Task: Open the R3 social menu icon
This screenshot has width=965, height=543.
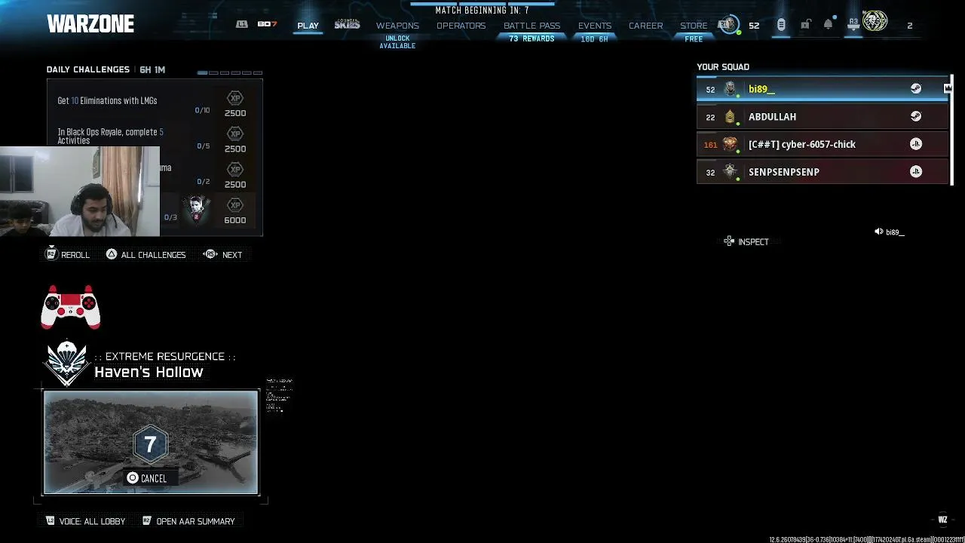Action: 853,25
